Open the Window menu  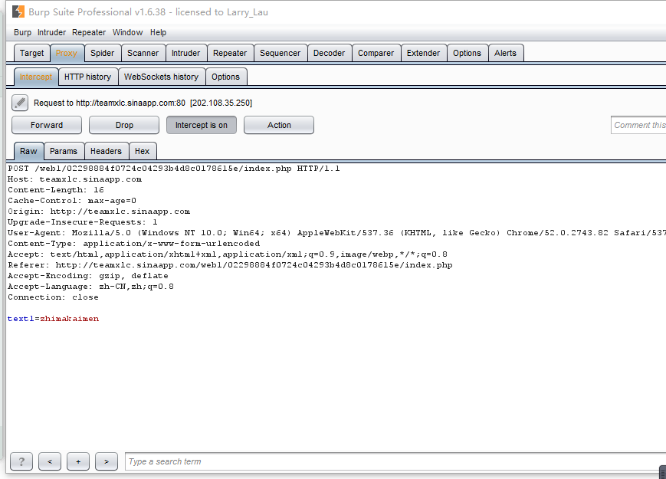127,32
